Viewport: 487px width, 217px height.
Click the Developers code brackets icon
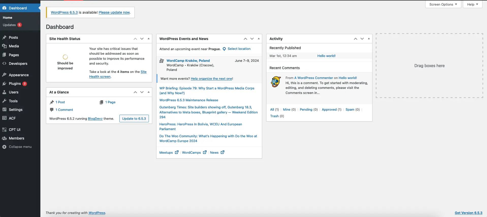pyautogui.click(x=4, y=64)
